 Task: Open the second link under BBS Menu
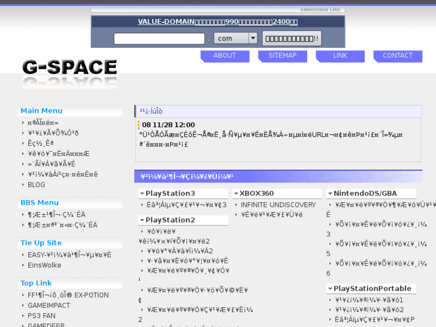pyautogui.click(x=62, y=225)
